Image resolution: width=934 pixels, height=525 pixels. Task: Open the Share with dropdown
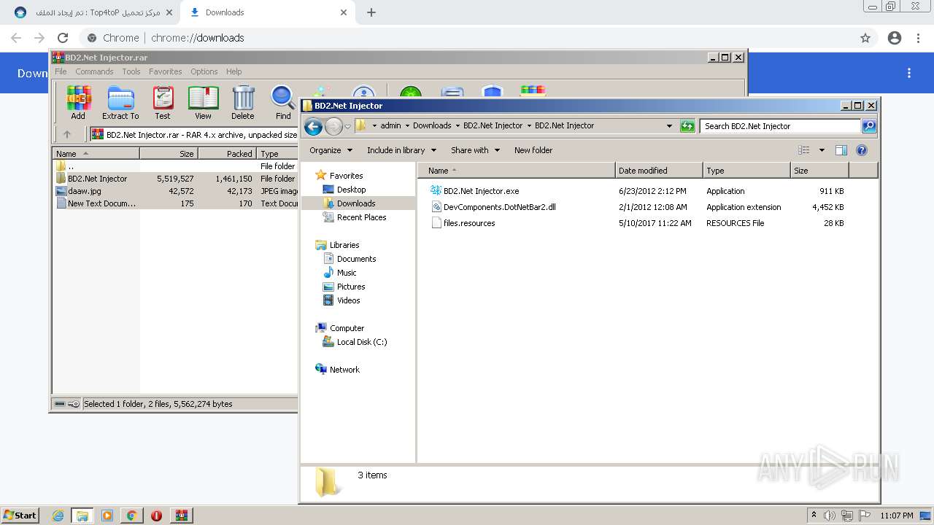(x=475, y=150)
